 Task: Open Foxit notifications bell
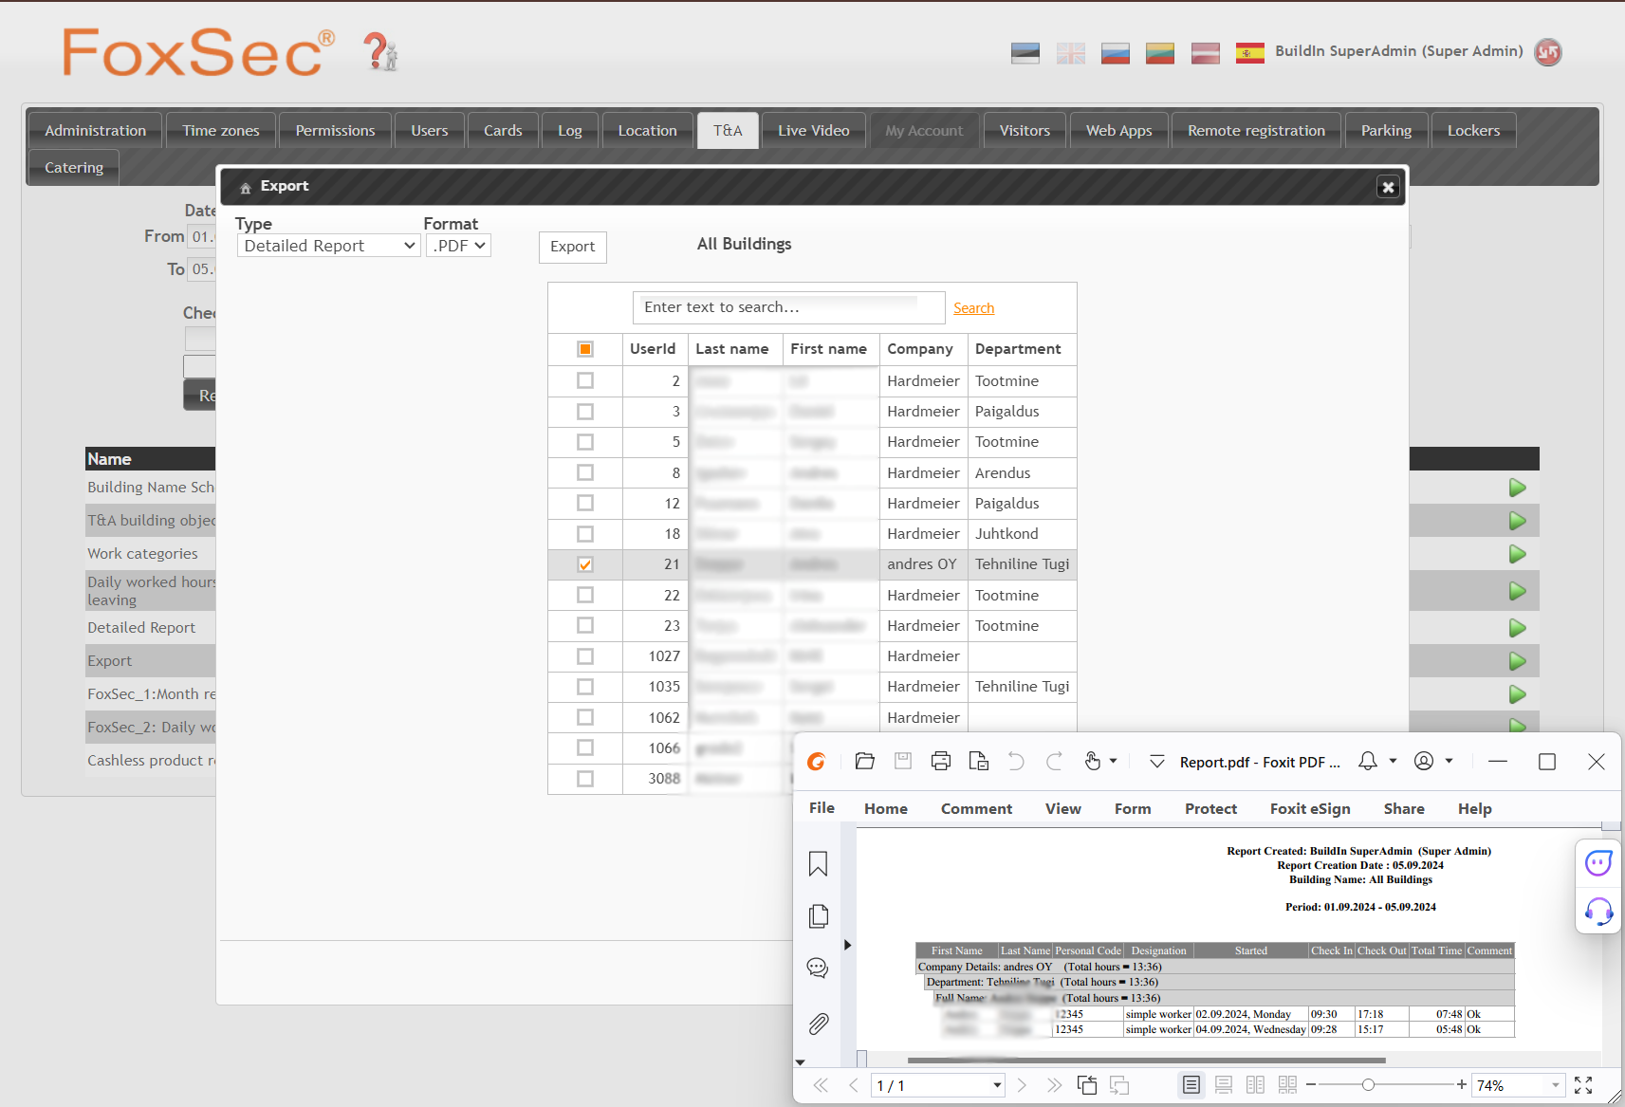1368,761
